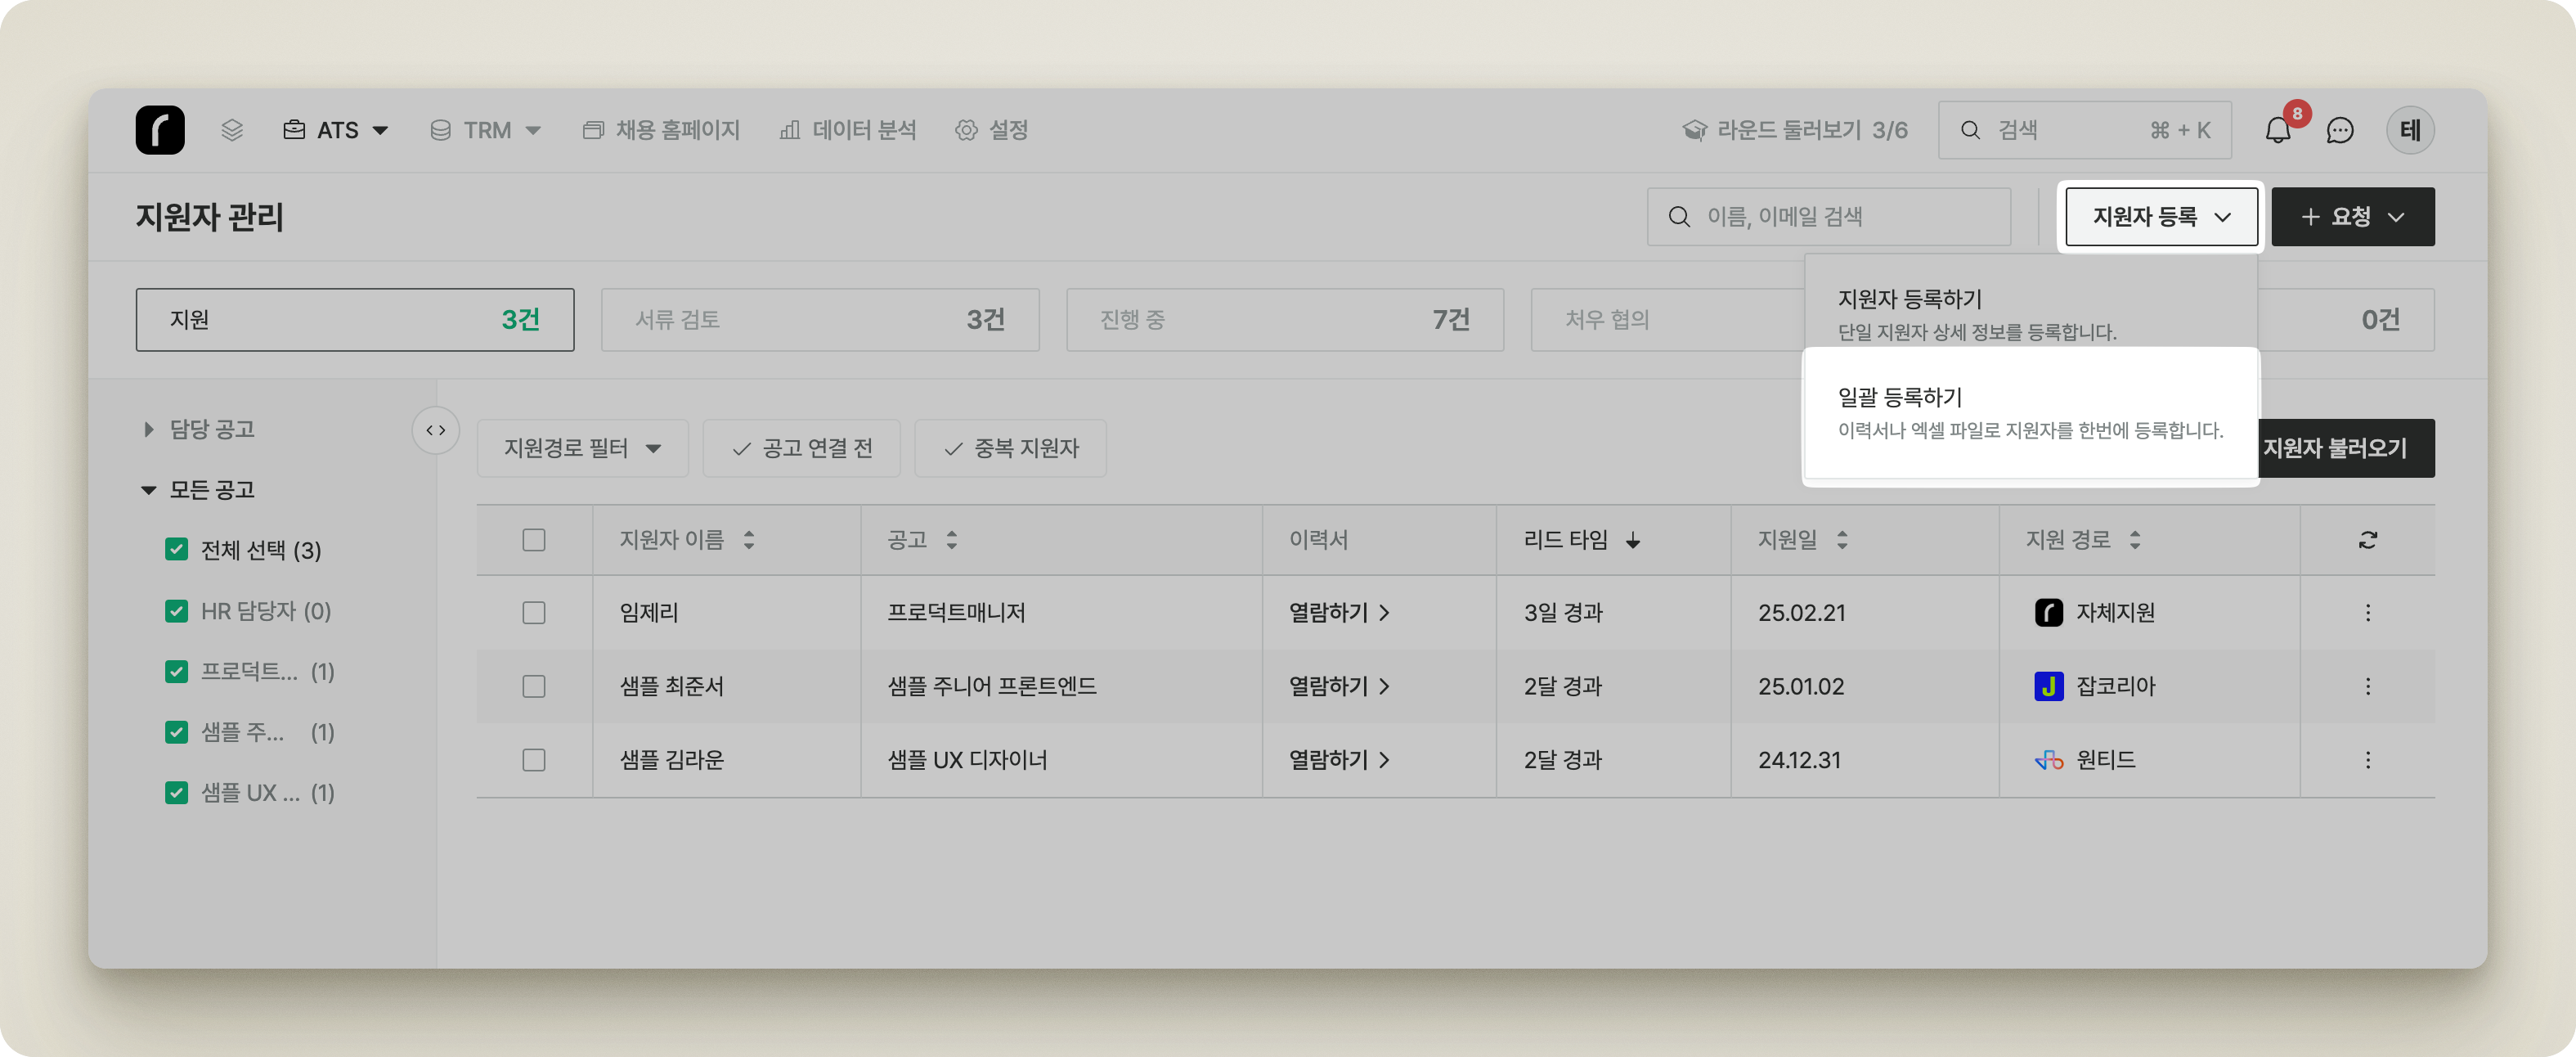Switch to the 서류 검토 stage tab
Viewport: 2576px width, 1057px height.
pos(819,320)
